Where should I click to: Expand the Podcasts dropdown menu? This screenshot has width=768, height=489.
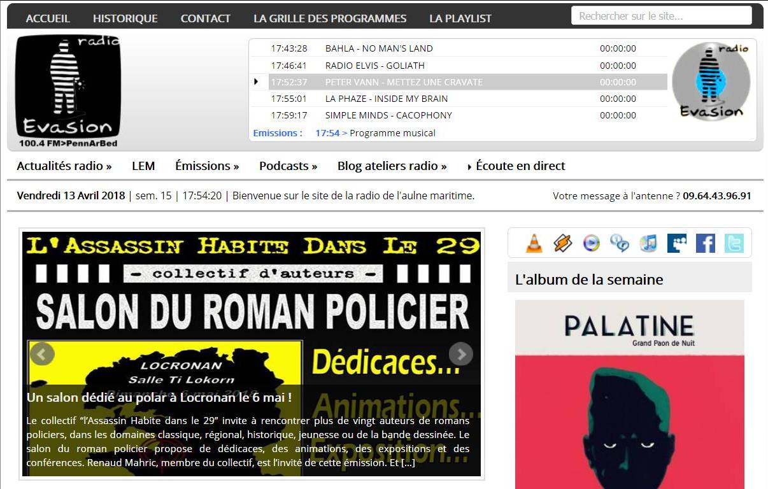pos(288,166)
